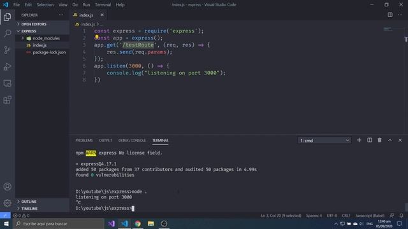Image resolution: width=408 pixels, height=229 pixels.
Task: Open the Extensions view
Action: pos(7,100)
